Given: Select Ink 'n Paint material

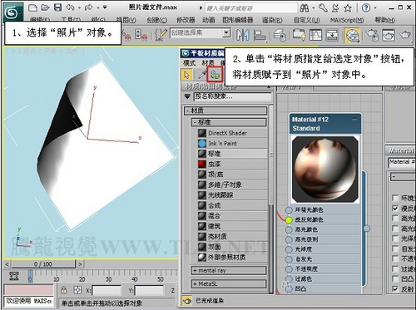Looking at the screenshot, I should (232, 143).
